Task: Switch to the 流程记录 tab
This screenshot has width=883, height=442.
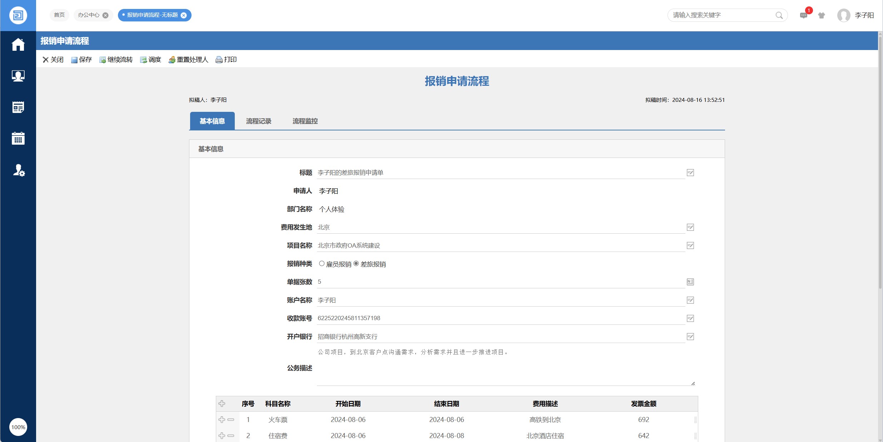Action: (258, 121)
